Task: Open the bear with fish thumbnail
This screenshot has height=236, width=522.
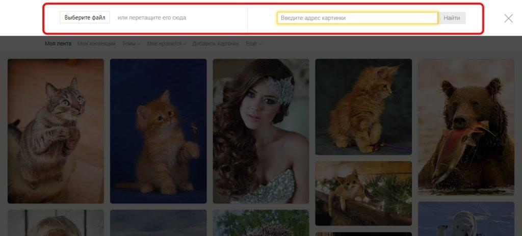Action: click(466, 127)
